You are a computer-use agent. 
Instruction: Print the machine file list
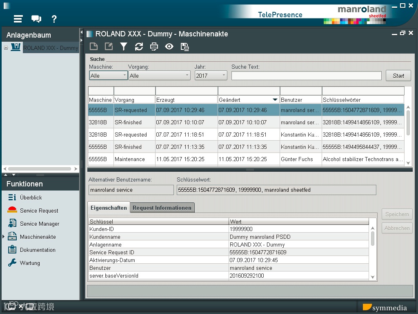click(154, 47)
